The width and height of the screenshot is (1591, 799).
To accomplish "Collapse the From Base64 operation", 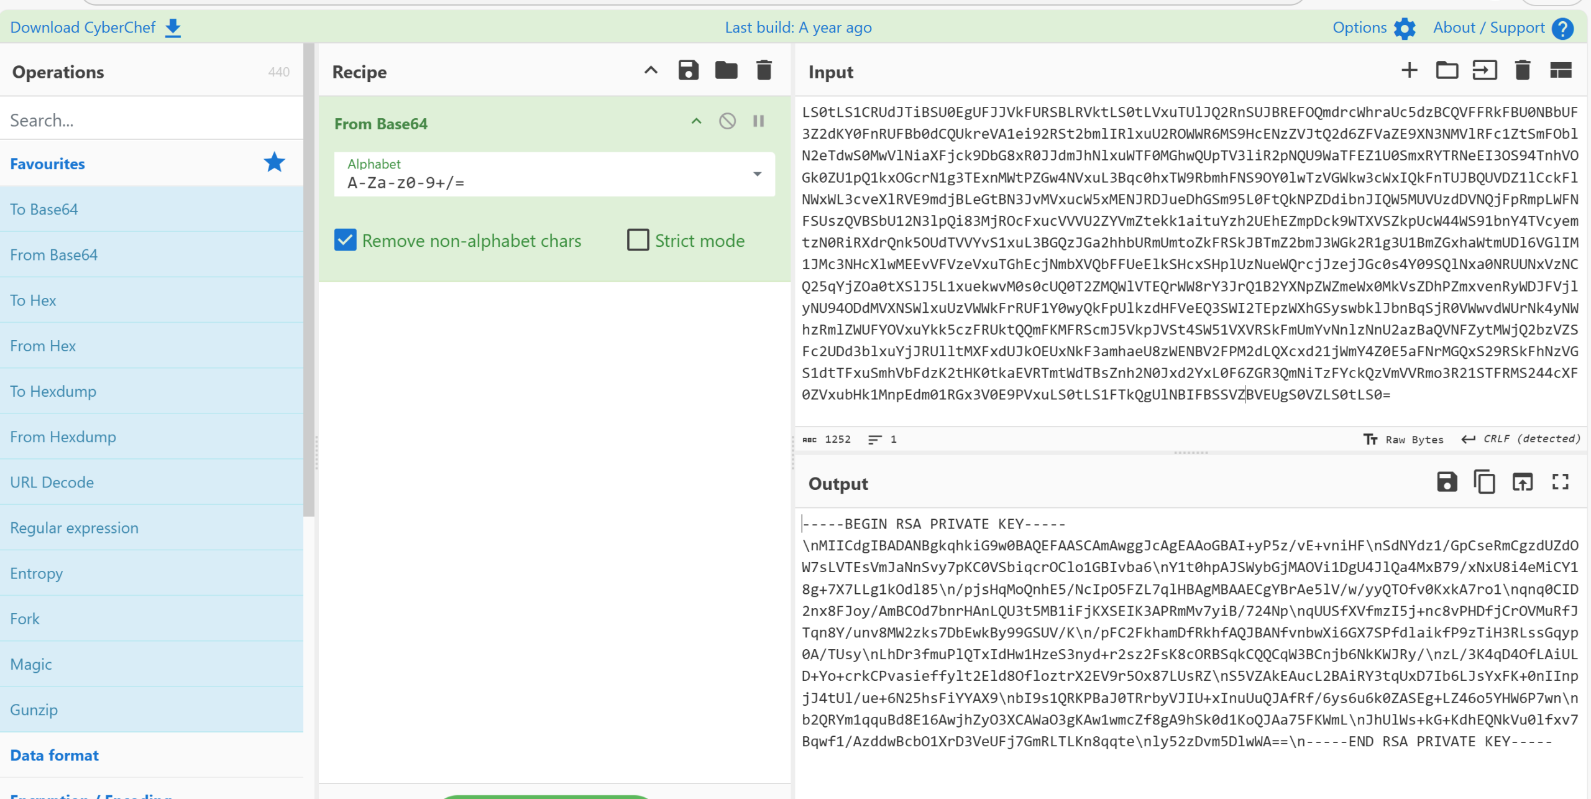I will (x=696, y=121).
